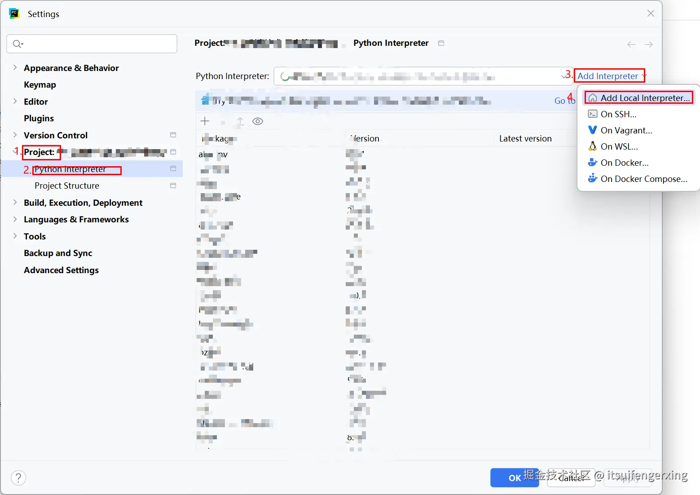
Task: Click the PyCharm logo in title bar
Action: [14, 13]
